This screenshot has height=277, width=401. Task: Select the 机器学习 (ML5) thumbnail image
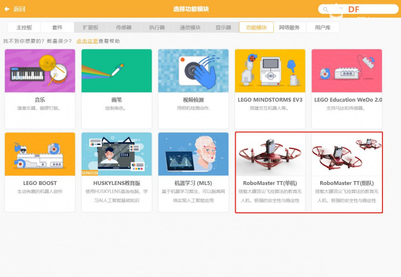pos(193,154)
